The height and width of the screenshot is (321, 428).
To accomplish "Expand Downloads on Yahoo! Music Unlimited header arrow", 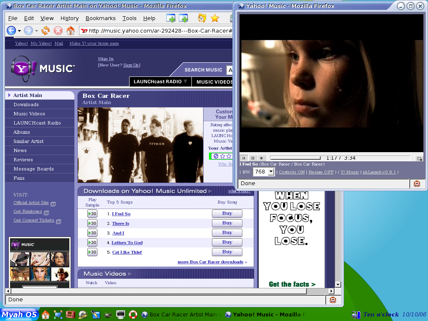I will (x=210, y=191).
